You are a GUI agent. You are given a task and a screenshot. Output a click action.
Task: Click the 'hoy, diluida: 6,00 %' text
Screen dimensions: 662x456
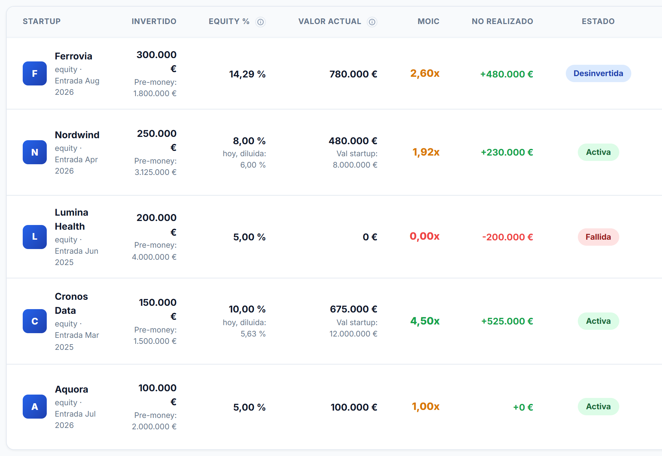(x=244, y=159)
